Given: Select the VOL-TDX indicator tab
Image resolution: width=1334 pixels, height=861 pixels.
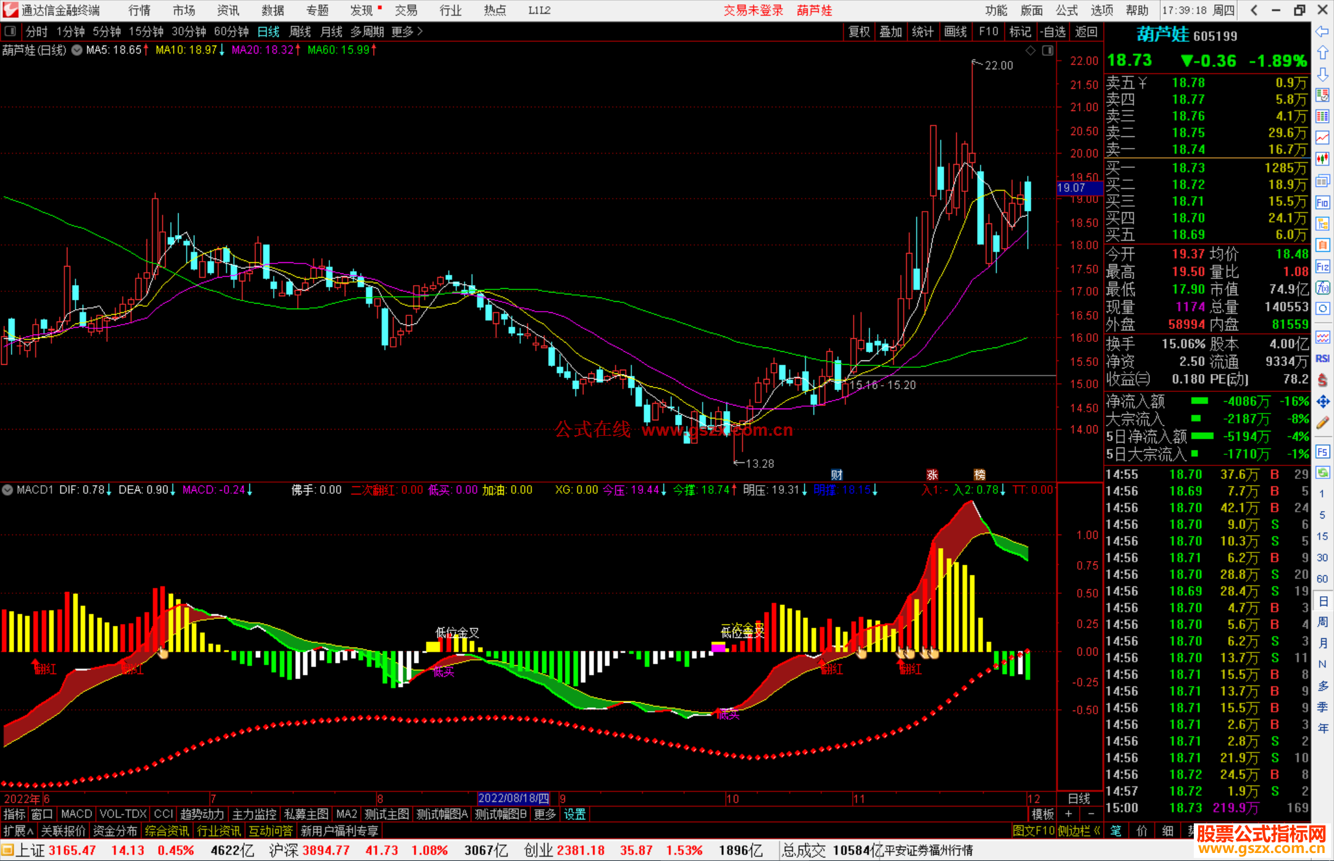Looking at the screenshot, I should tap(123, 814).
